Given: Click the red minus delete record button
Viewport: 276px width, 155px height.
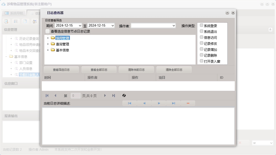Looking at the screenshot, I should click(188, 103).
